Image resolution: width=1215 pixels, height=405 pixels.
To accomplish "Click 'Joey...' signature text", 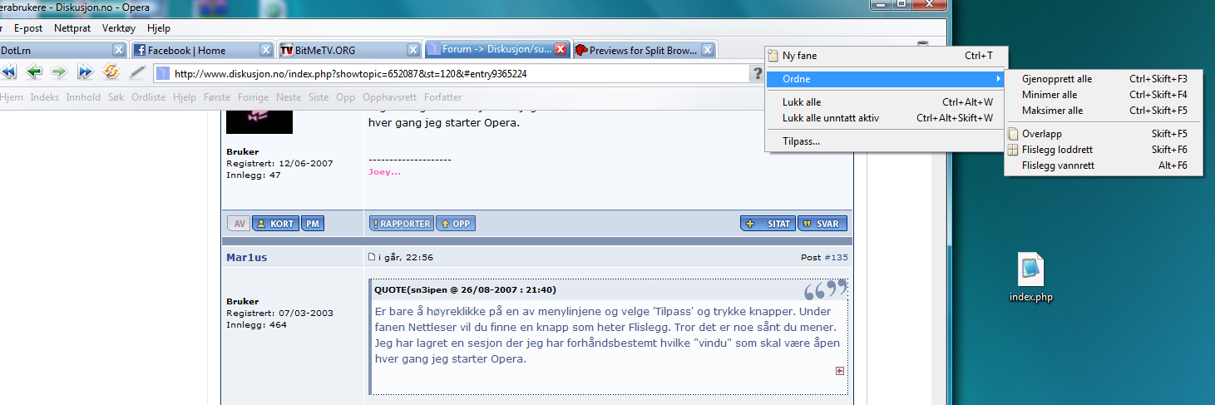I will coord(384,172).
